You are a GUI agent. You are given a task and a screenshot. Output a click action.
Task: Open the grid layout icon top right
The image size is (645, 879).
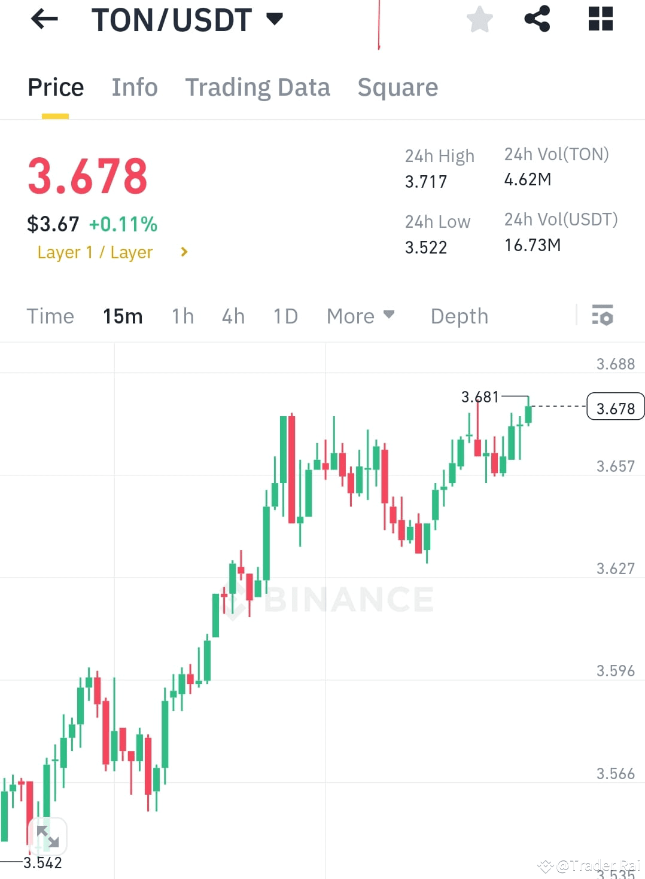click(x=600, y=19)
